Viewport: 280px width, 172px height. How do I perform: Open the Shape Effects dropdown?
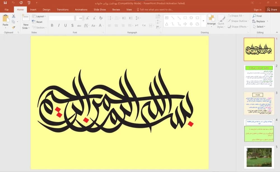coord(238,27)
